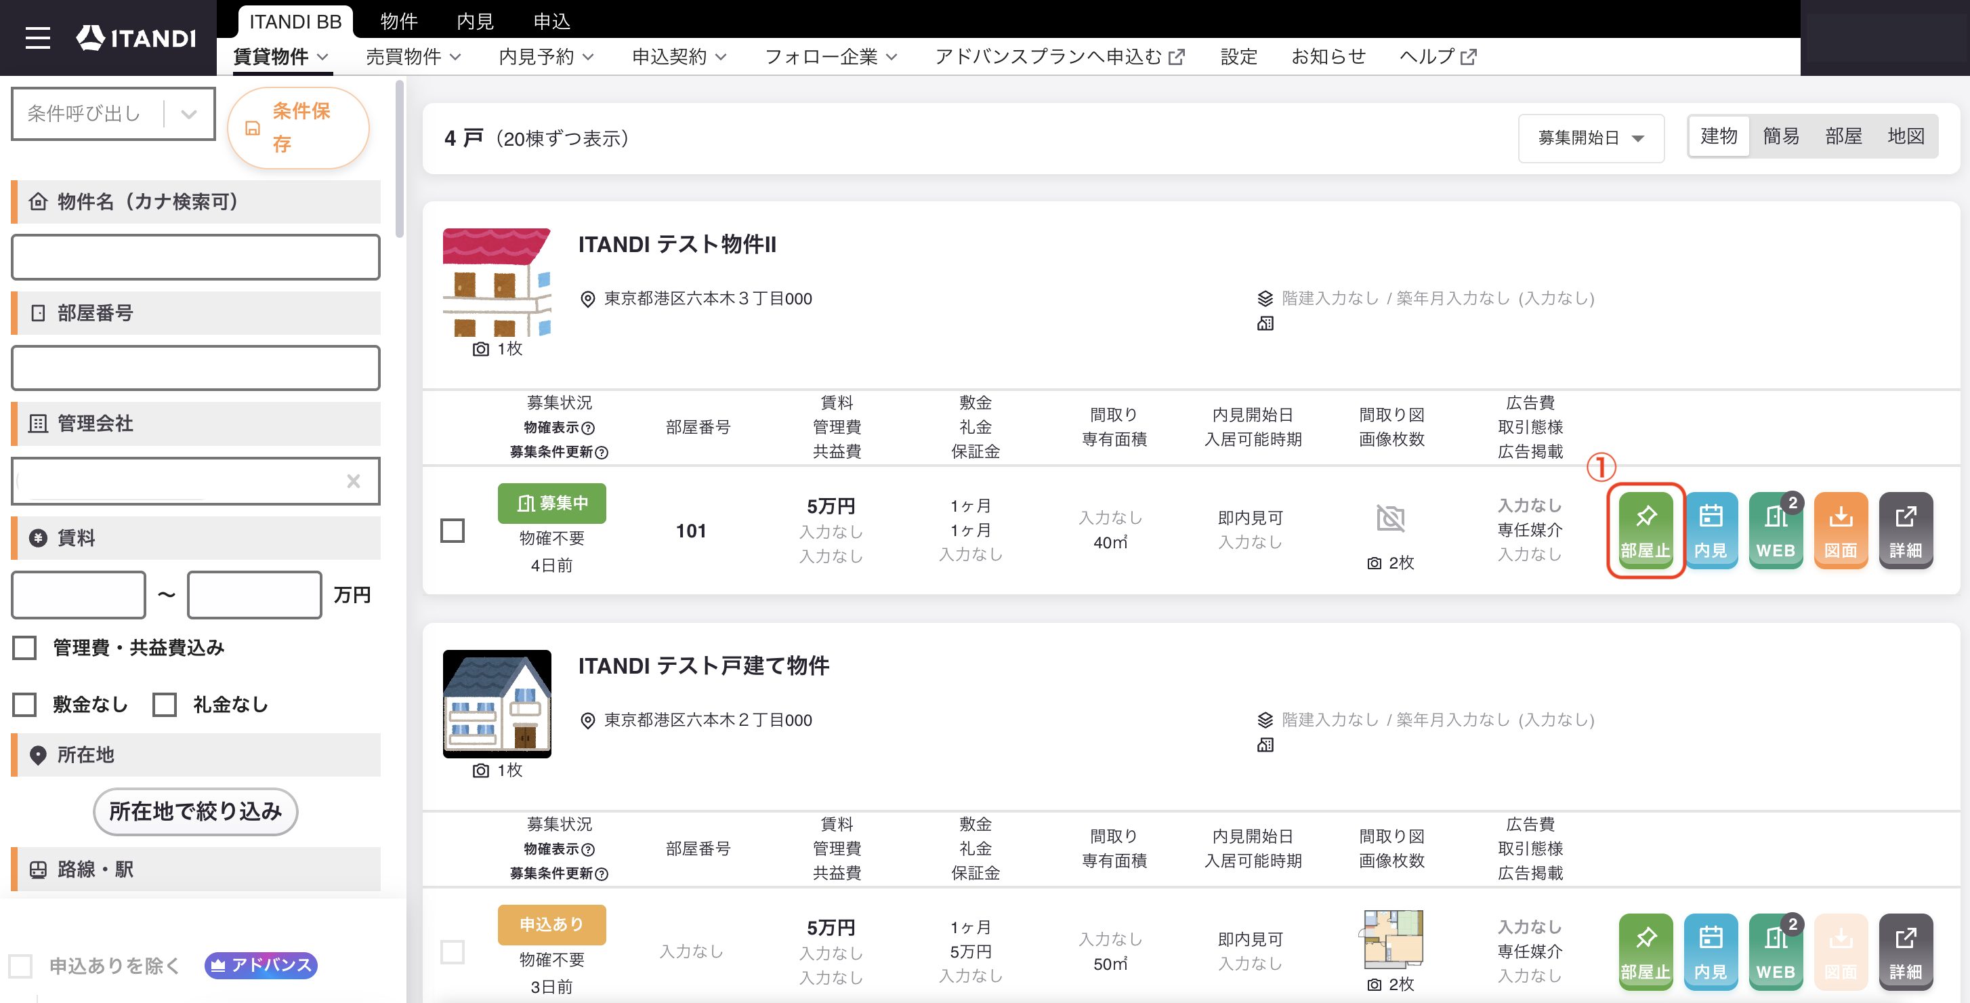
Task: Select checkbox for room 101 row
Action: click(453, 530)
